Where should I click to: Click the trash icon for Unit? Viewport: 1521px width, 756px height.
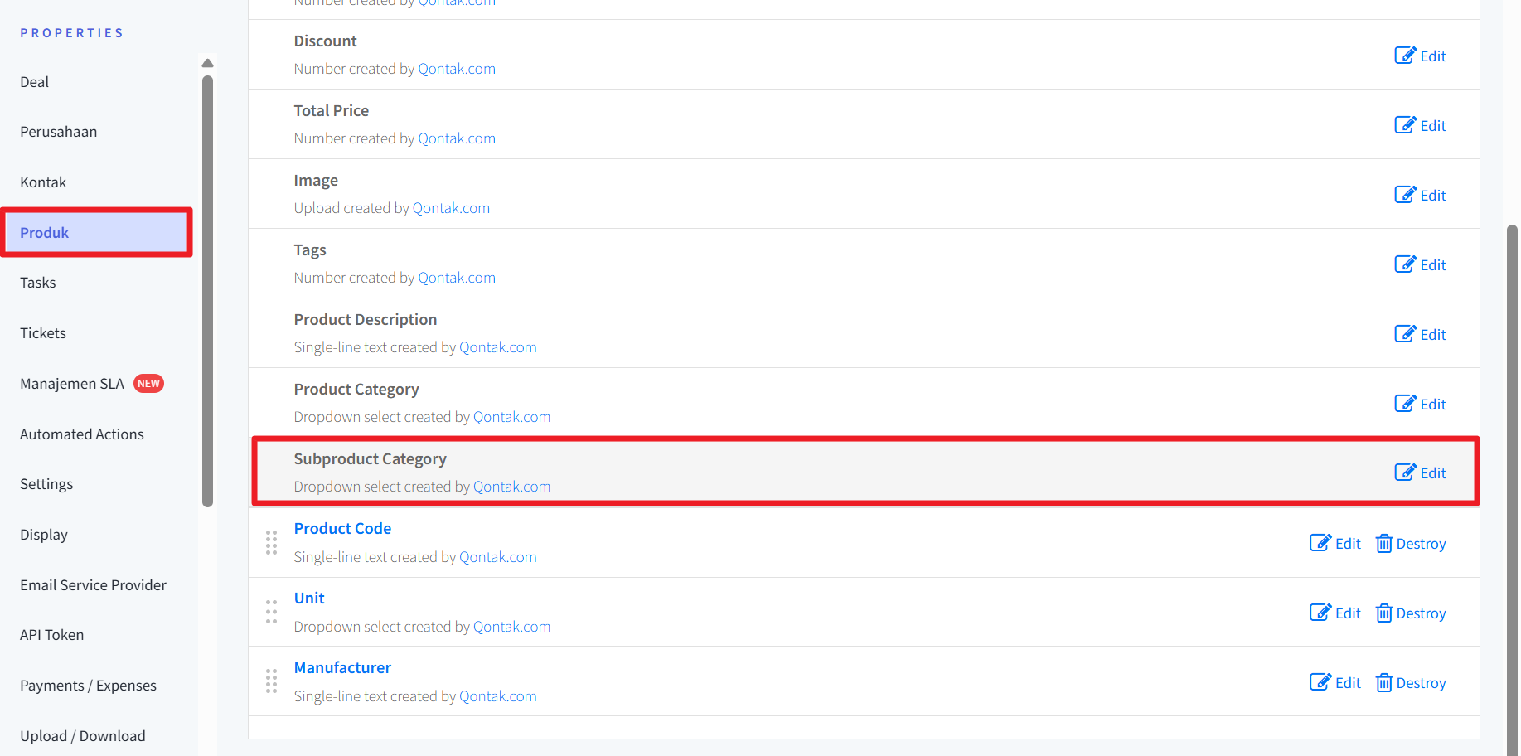coord(1383,613)
